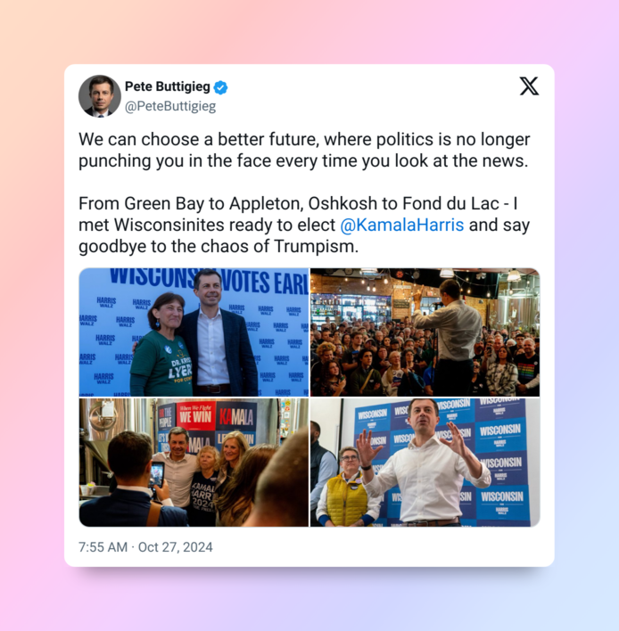
Task: Click the 'From Green Bay to Appleton' paragraph
Action: [x=304, y=225]
